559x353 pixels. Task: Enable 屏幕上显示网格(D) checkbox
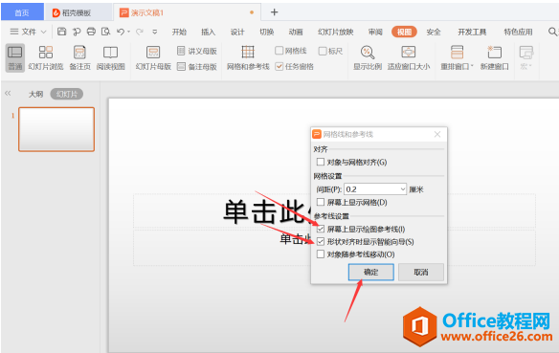coord(321,202)
